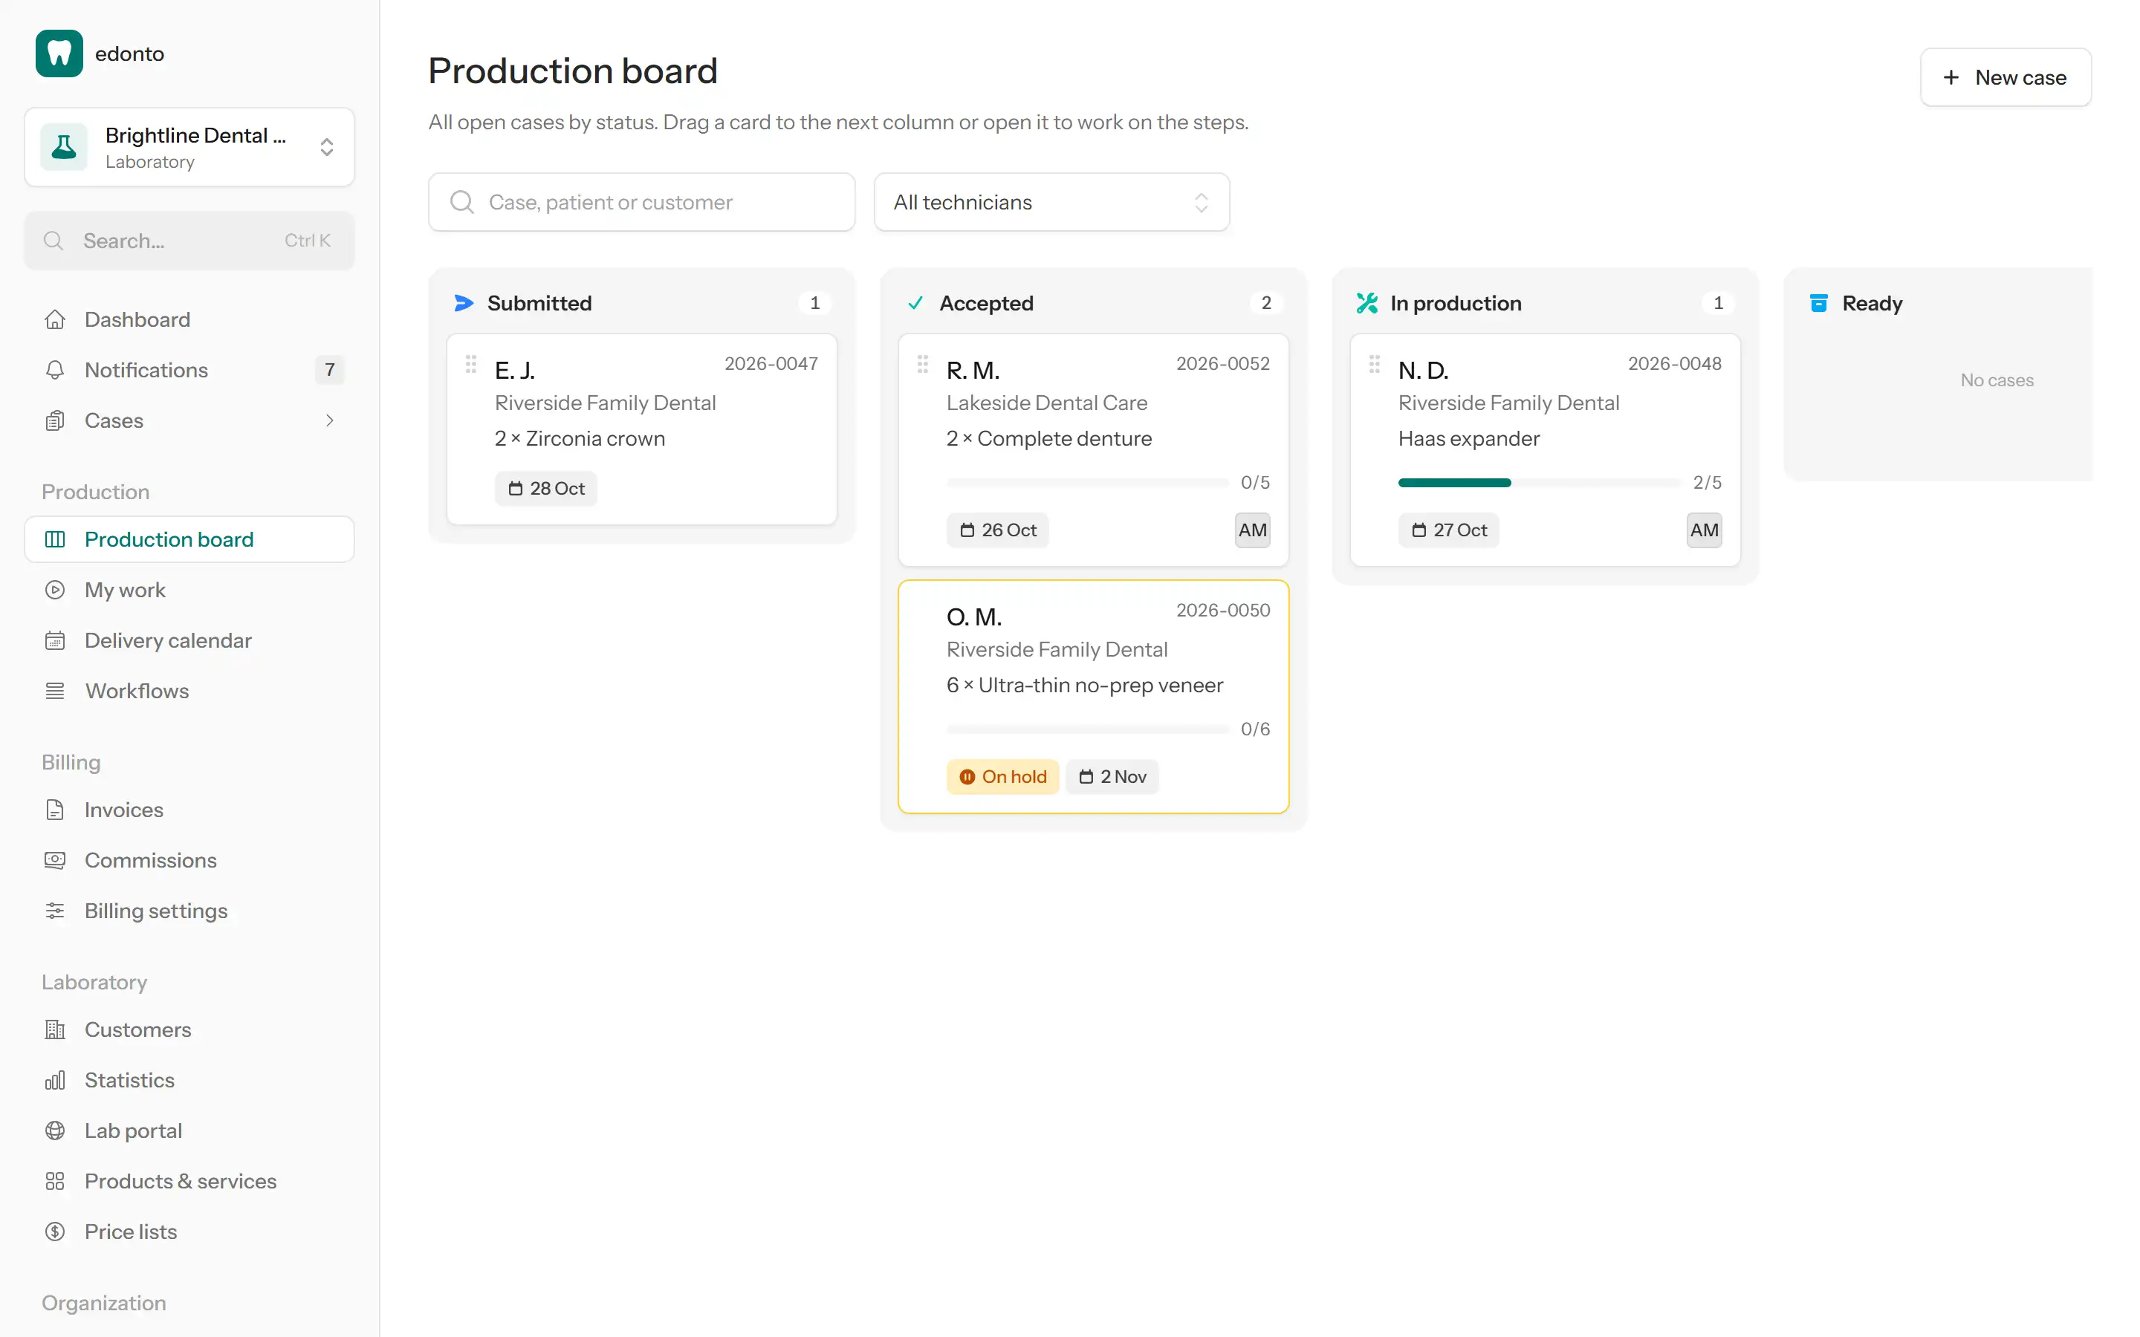2140x1337 pixels.
Task: Click the 0/5 progress bar on R. M. card
Action: point(1087,483)
